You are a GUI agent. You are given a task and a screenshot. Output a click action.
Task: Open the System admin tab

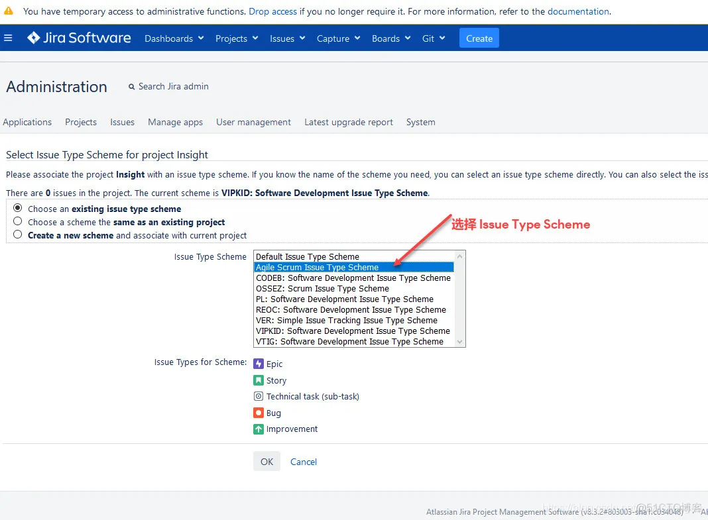(x=420, y=123)
